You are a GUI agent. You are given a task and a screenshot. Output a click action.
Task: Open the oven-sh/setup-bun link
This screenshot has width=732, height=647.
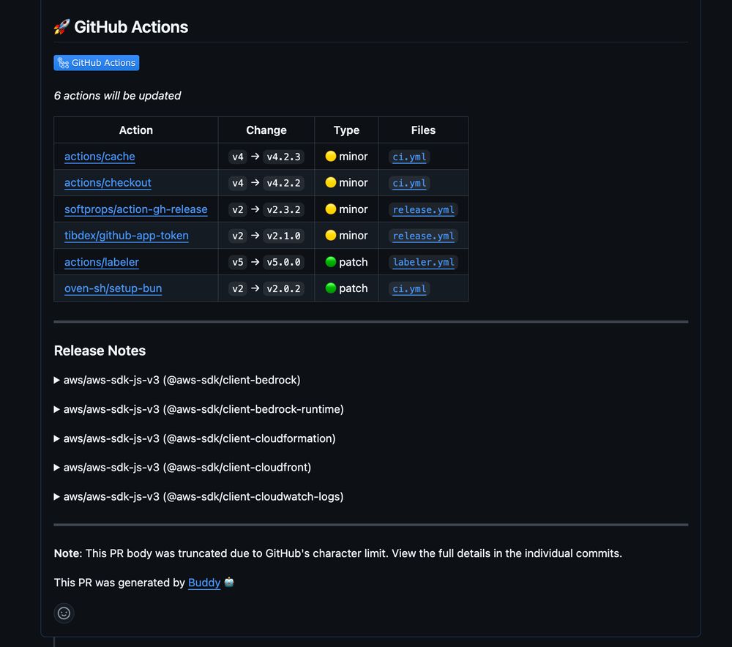coord(113,288)
